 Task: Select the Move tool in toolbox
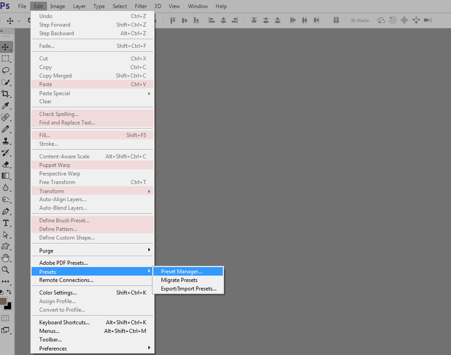click(x=6, y=47)
